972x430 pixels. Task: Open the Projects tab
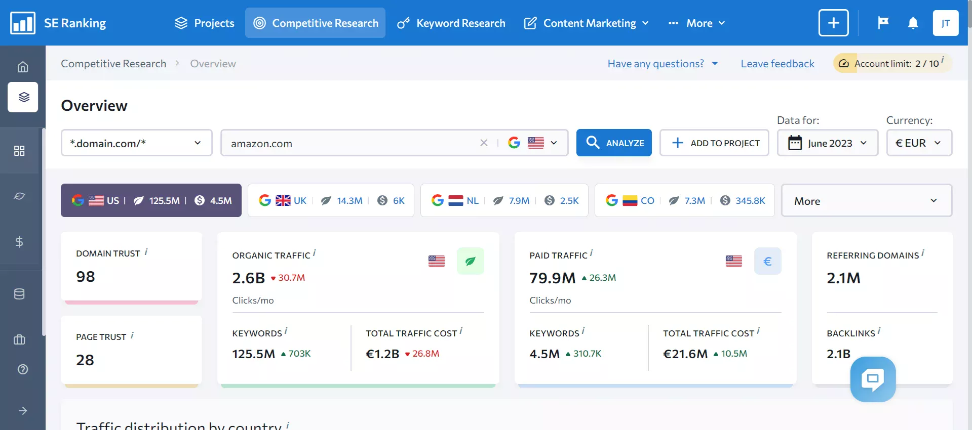(x=205, y=23)
